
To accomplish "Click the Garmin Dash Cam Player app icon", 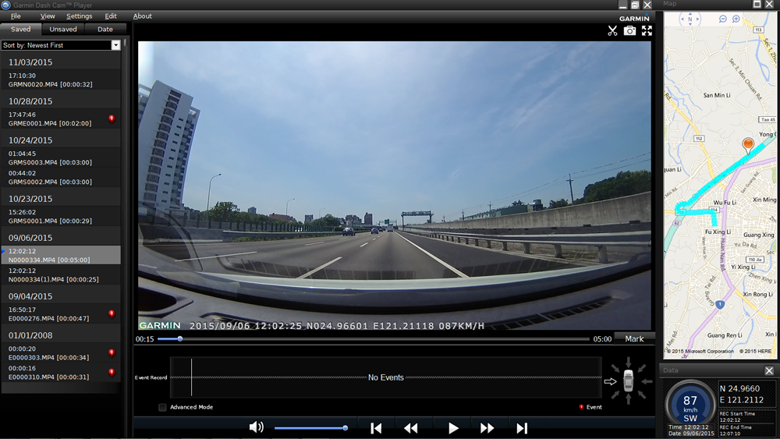I will point(6,5).
